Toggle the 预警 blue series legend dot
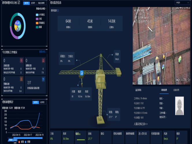 pos(26,142)
